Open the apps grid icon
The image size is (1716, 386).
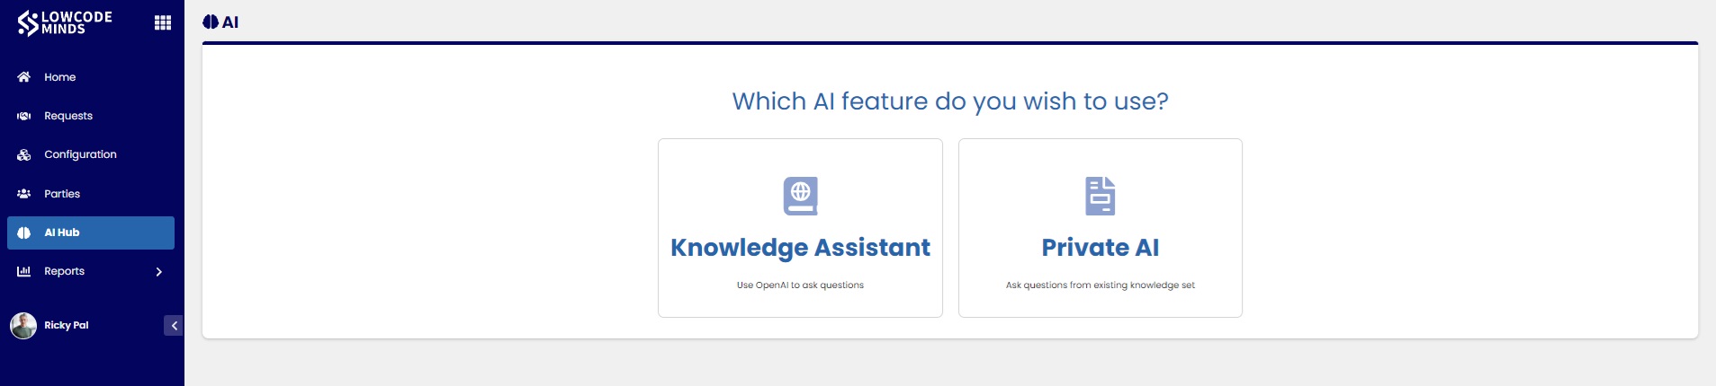click(163, 22)
